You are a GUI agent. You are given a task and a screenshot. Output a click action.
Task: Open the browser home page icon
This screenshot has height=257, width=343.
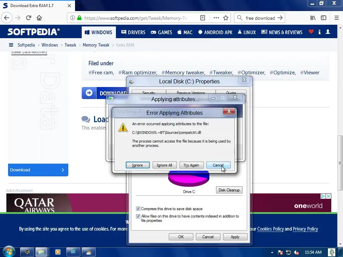pos(39,18)
